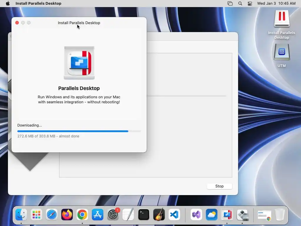Click the Stop button in background window

coord(219,186)
